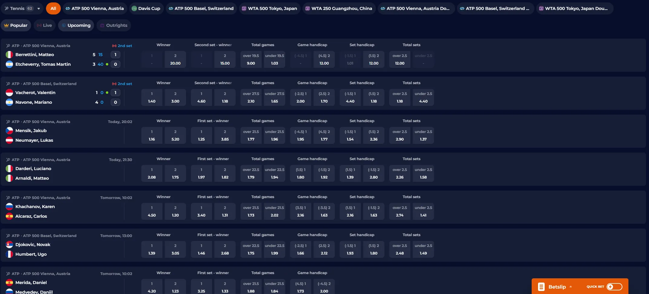Click Czech flag next to Mensik, Jakub
649x294 pixels.
point(9,131)
